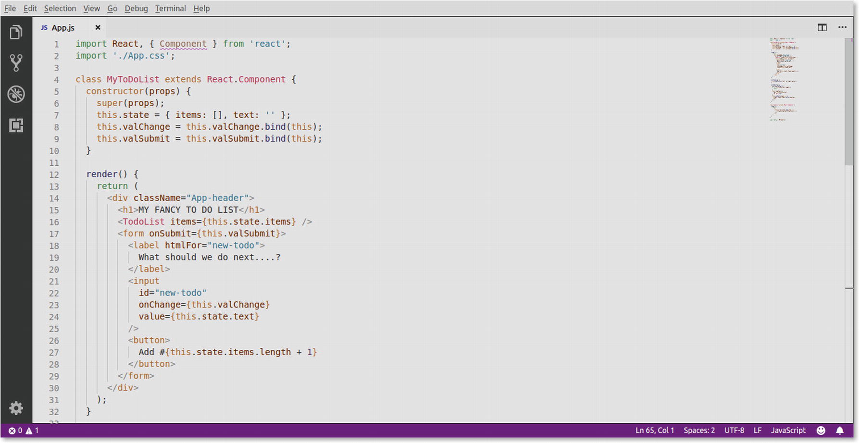Toggle problems panel from errors and warnings count
The width and height of the screenshot is (859, 443).
click(x=24, y=431)
